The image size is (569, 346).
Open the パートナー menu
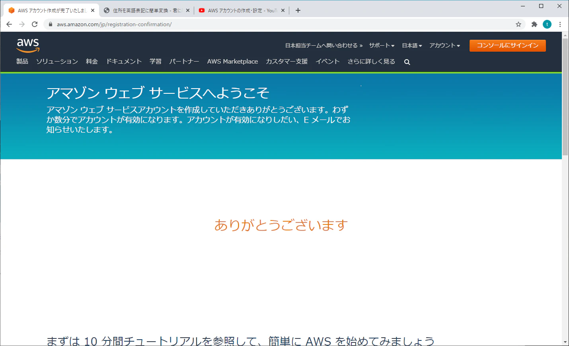point(184,61)
